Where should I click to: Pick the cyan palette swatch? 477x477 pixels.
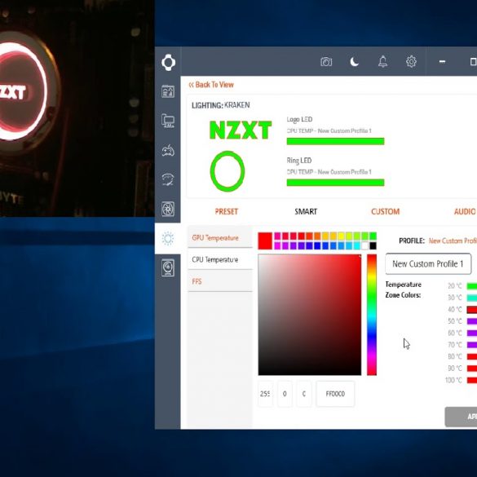pyautogui.click(x=357, y=245)
